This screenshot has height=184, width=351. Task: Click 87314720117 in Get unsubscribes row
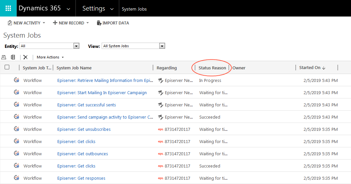(177, 129)
